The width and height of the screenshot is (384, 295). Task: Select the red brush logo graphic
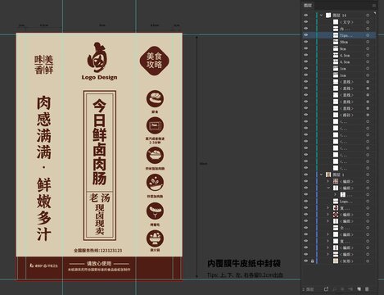(x=97, y=57)
